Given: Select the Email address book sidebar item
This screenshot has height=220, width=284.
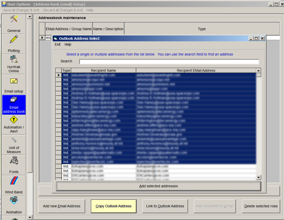Looking at the screenshot, I should pos(14,105).
